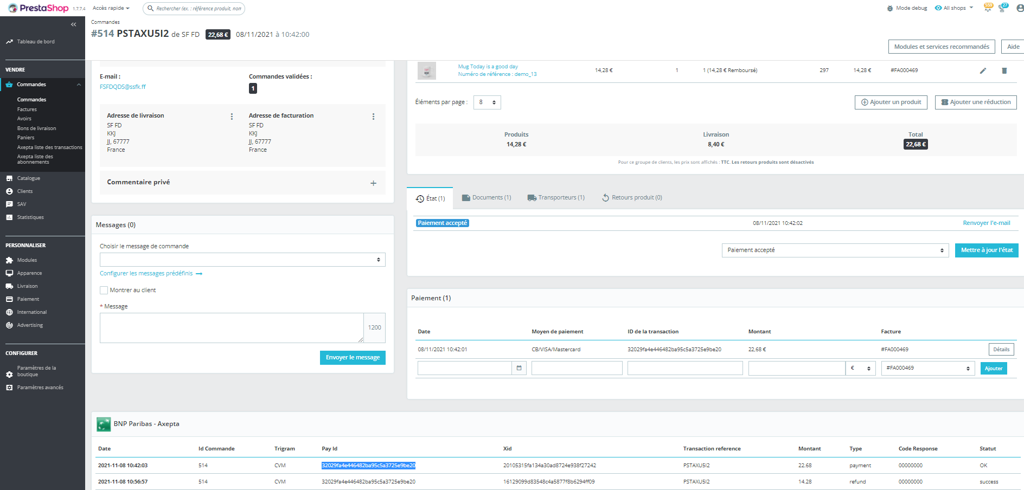Image resolution: width=1024 pixels, height=490 pixels.
Task: Open the order status dropdown 'Paiement accepté'
Action: coord(835,250)
